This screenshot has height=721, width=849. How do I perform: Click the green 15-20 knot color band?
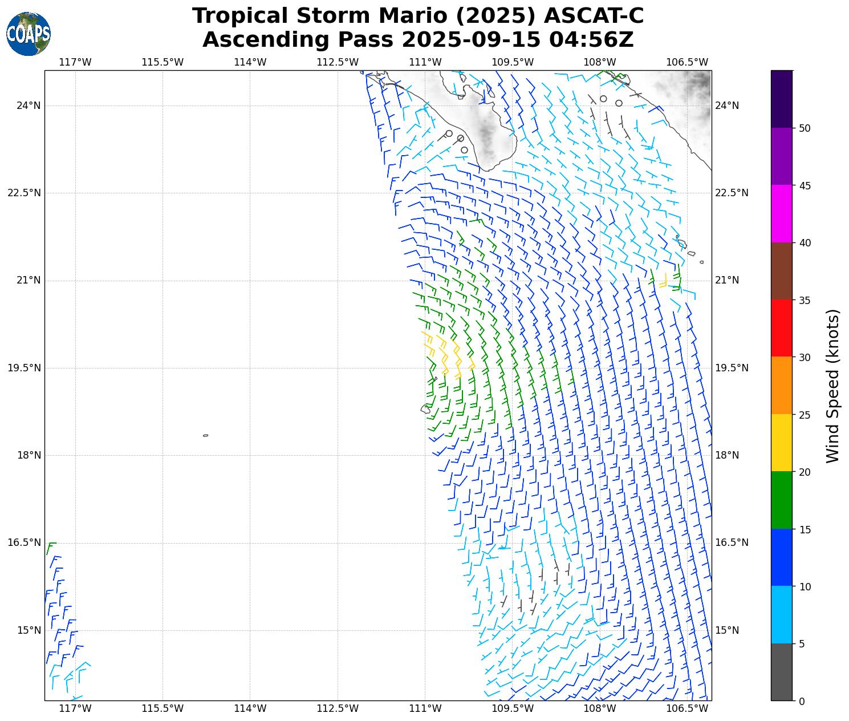tap(781, 500)
